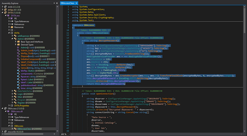Expand the dnlib (3.3.2.0) assembly node
The width and height of the screenshot is (247, 136).
pyautogui.click(x=2, y=7)
